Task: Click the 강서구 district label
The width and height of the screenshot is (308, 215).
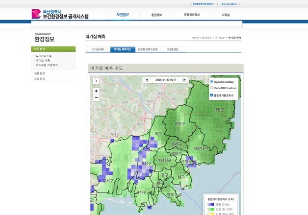Action: click(x=108, y=181)
